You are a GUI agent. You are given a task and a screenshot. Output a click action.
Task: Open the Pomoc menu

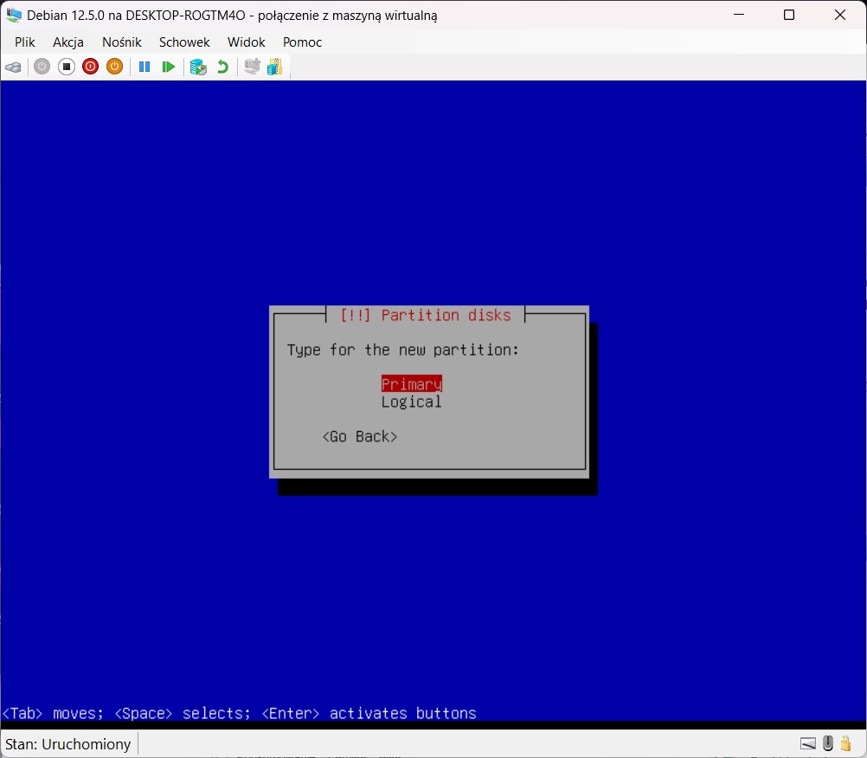302,42
